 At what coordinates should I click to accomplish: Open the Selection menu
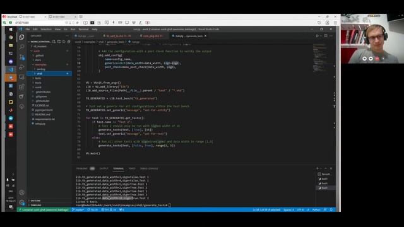[46, 30]
